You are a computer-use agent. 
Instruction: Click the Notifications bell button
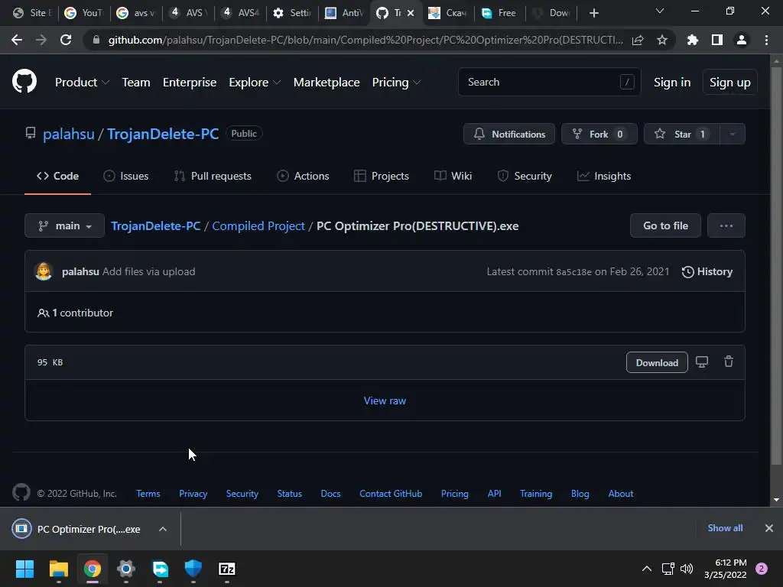tap(508, 134)
